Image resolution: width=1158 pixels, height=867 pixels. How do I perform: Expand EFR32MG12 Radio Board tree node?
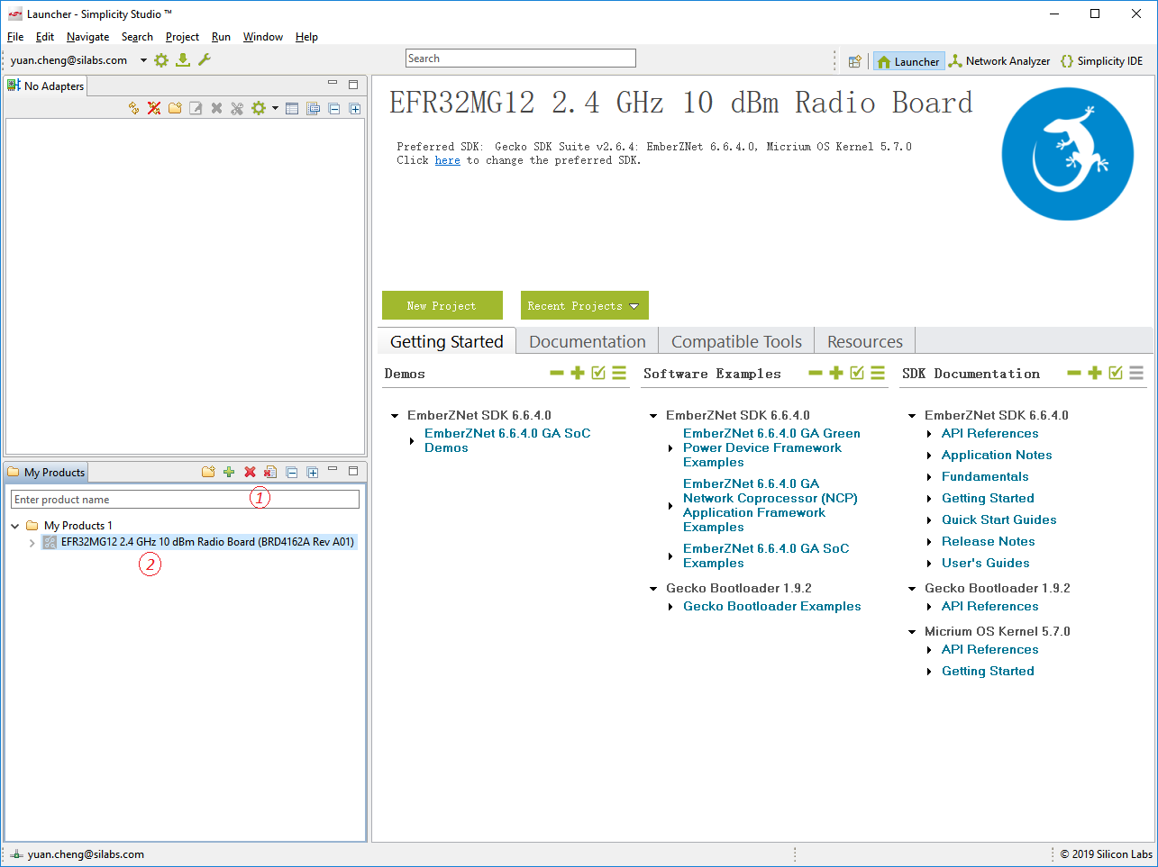(32, 543)
